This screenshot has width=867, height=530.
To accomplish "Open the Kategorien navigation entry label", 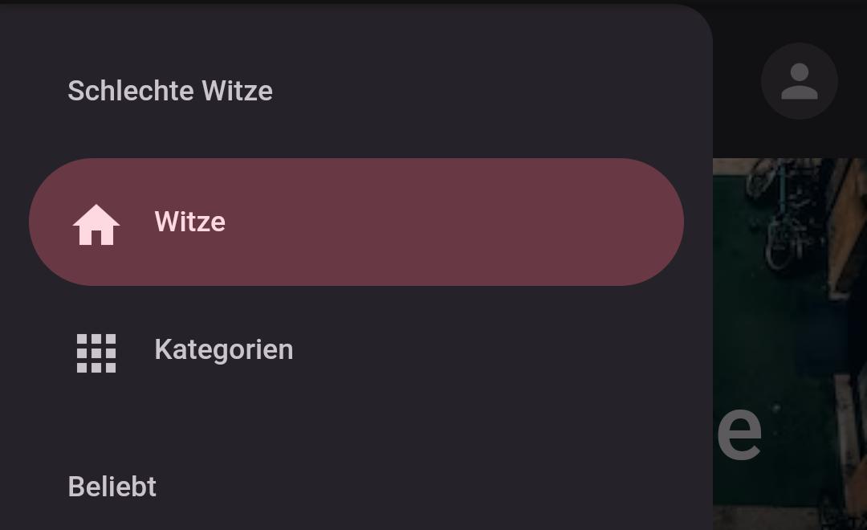I will 223,349.
